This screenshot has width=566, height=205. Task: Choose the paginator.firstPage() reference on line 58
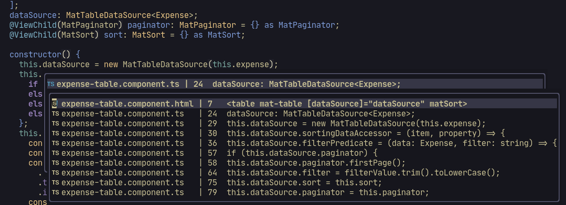click(304, 163)
